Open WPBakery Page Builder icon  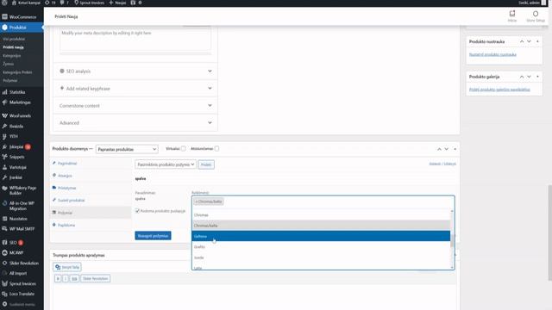click(4, 188)
